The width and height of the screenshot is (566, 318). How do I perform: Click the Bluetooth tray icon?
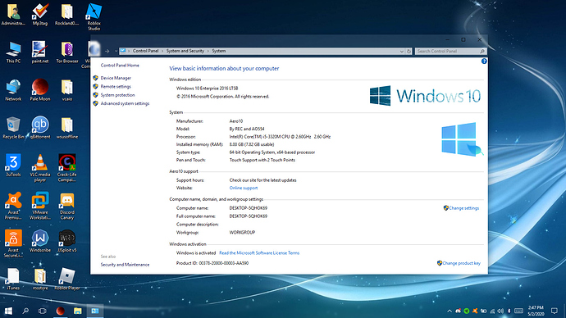tap(509, 311)
